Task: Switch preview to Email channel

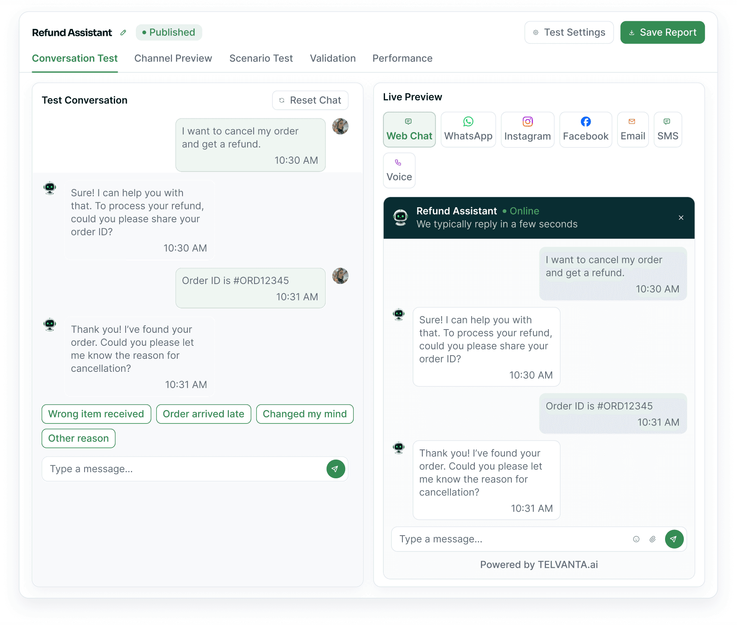Action: 633,130
